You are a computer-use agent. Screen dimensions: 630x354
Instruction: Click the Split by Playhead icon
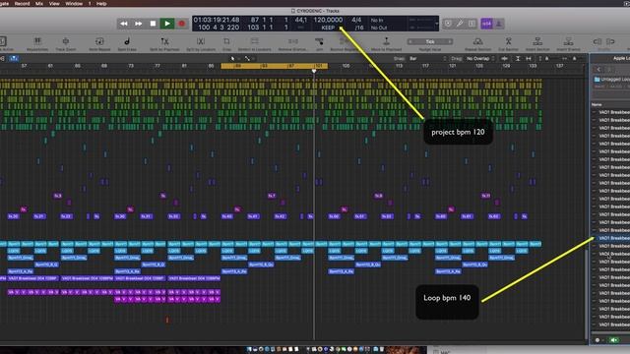click(x=164, y=41)
